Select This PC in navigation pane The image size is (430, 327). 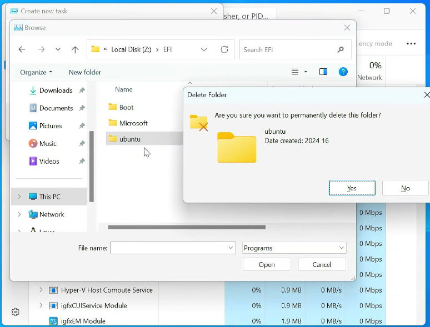(x=49, y=197)
